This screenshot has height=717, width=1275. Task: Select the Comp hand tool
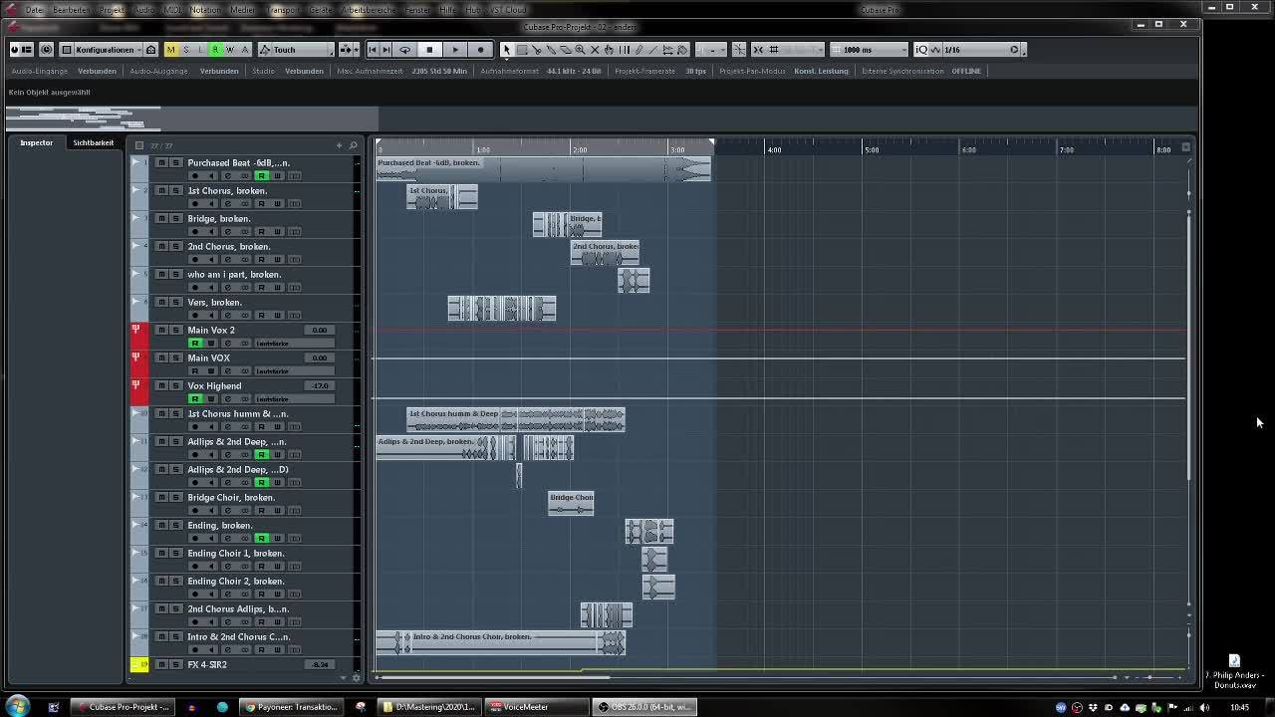(610, 50)
